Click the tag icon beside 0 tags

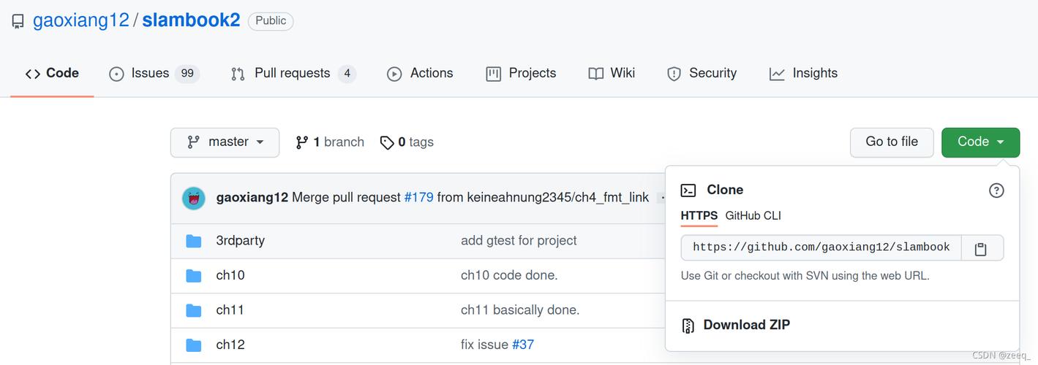pos(387,143)
